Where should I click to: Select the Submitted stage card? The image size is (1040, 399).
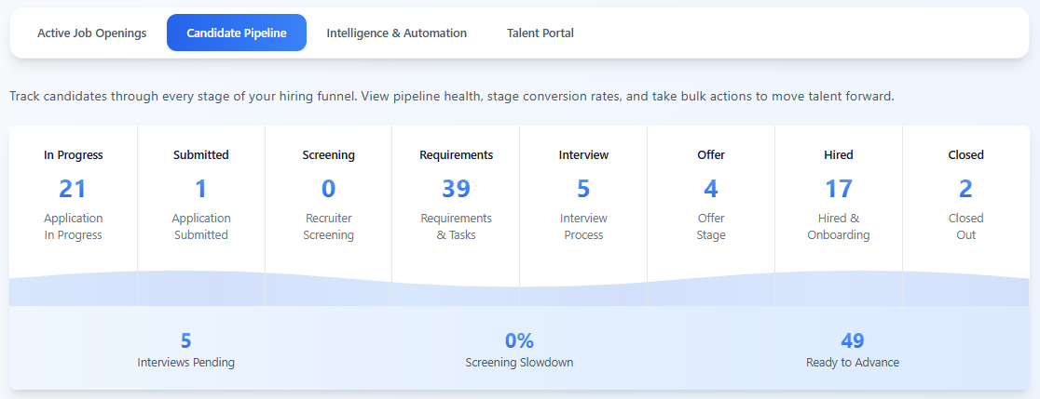200,197
